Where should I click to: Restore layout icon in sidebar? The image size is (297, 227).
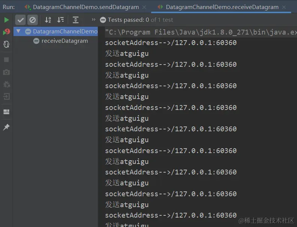click(x=6, y=112)
